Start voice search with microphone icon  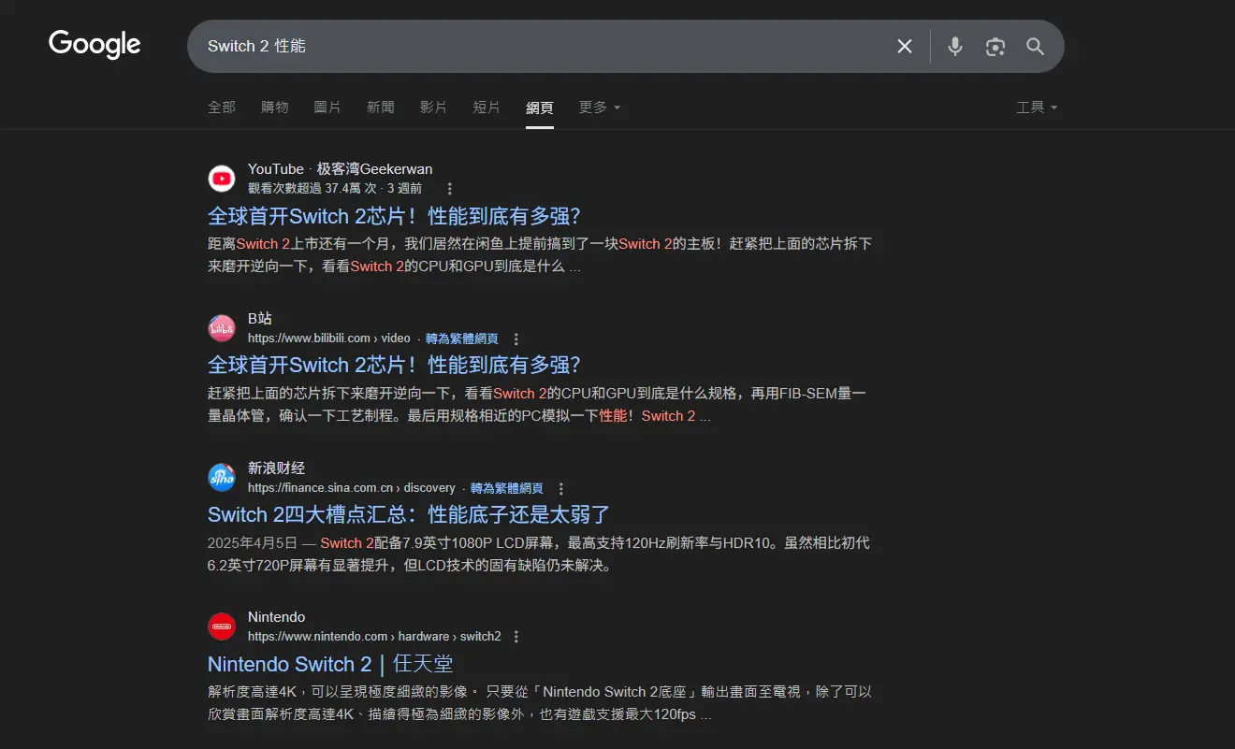[x=954, y=47]
